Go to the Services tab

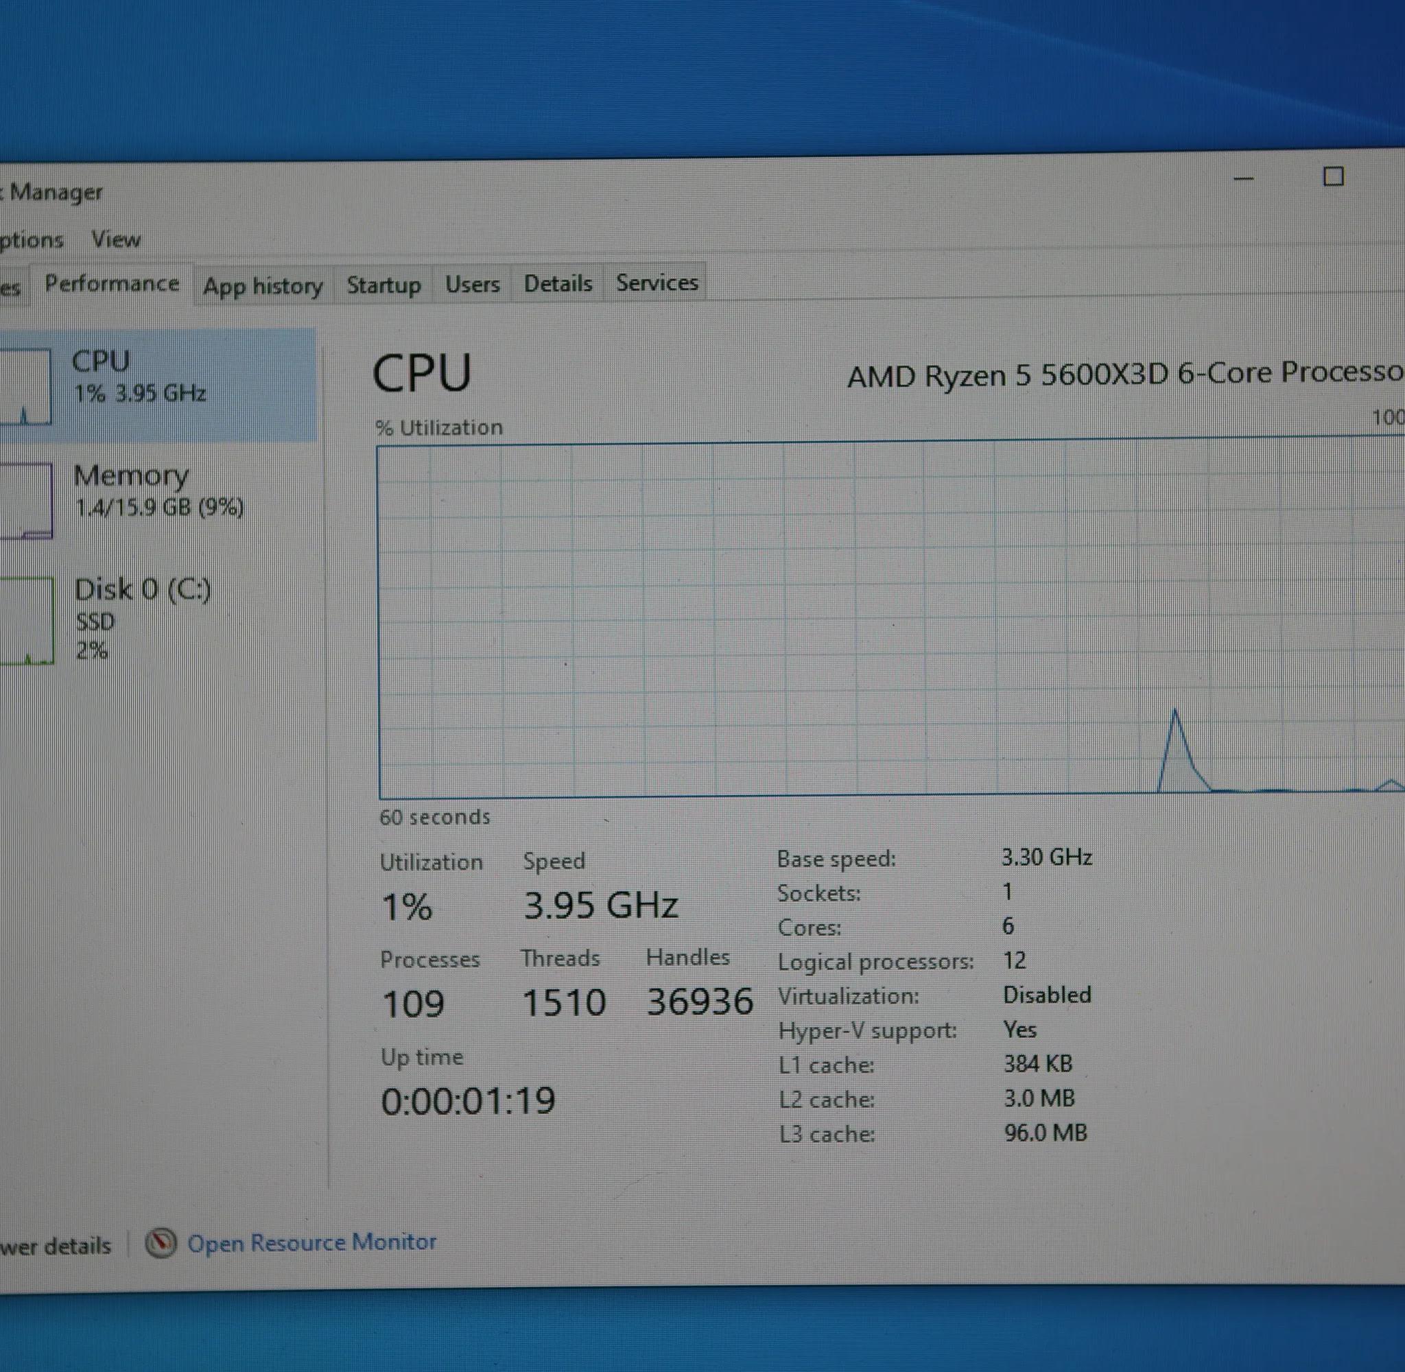click(657, 283)
